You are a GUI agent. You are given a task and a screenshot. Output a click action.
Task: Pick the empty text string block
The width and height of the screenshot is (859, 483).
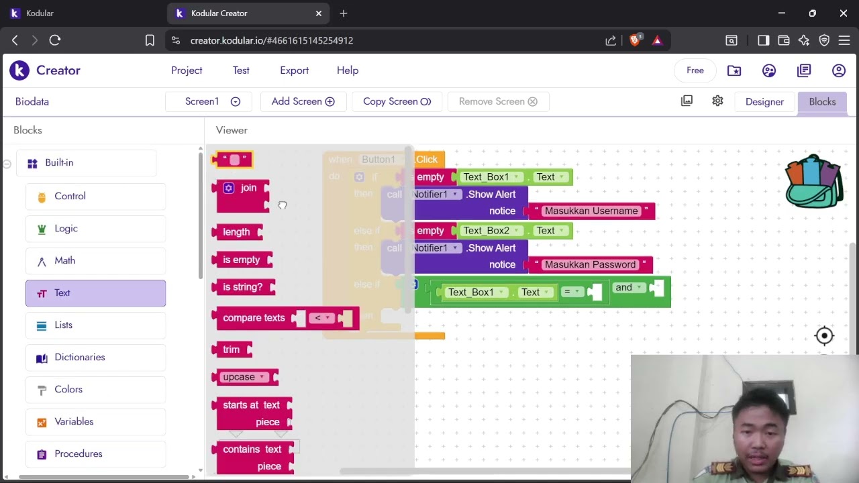pos(233,160)
